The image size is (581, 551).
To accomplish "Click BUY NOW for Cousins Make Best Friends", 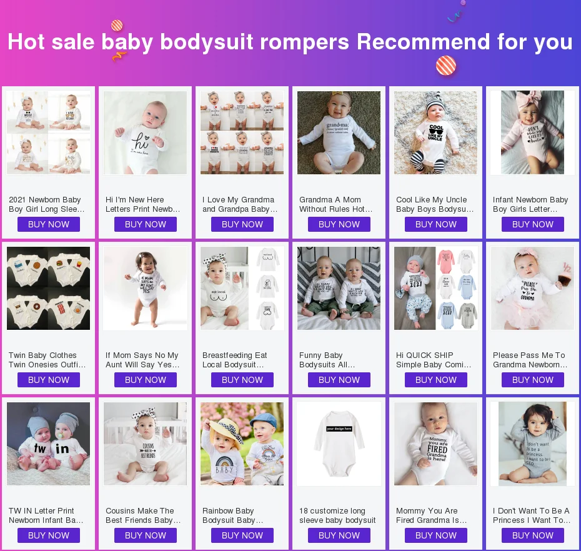I will click(x=145, y=535).
